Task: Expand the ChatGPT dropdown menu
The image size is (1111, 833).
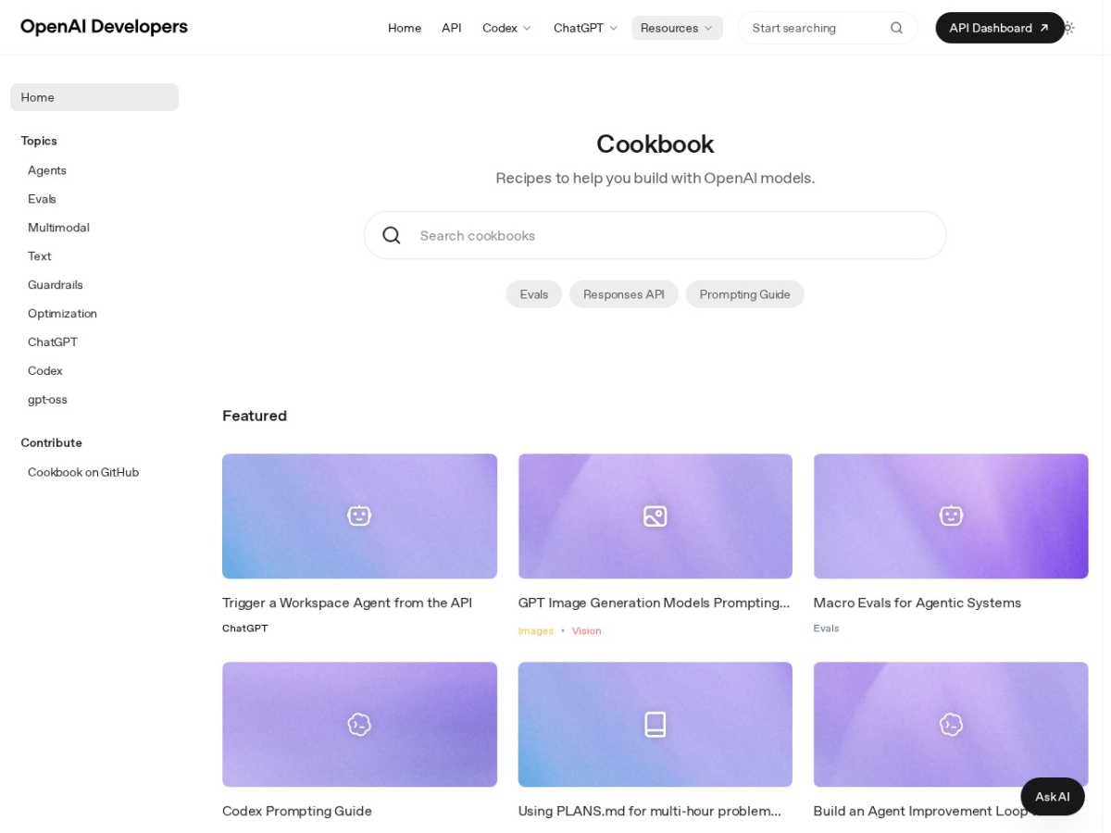Action: [585, 28]
